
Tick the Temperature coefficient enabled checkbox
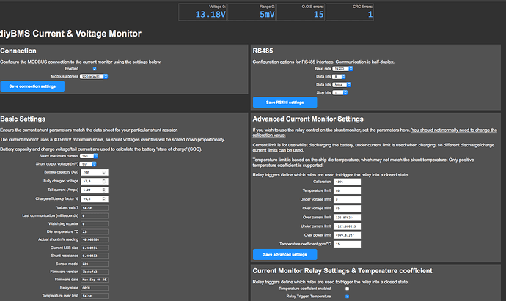point(347,289)
